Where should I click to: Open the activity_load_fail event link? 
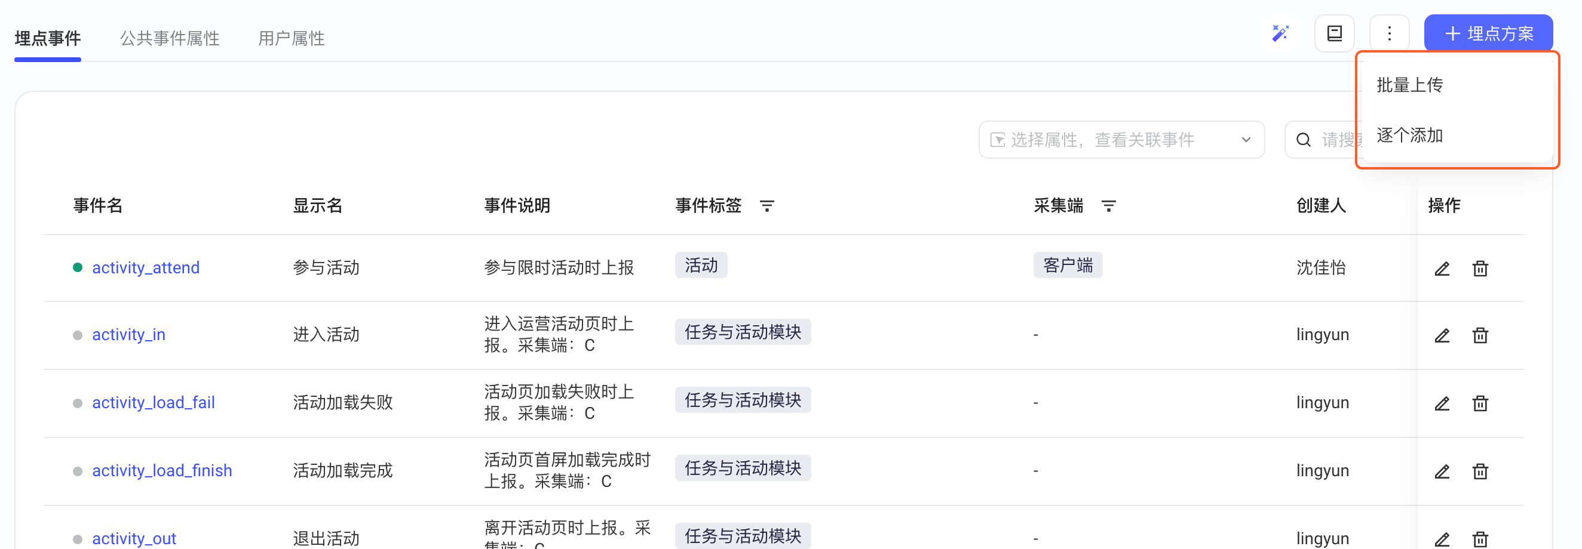click(154, 402)
